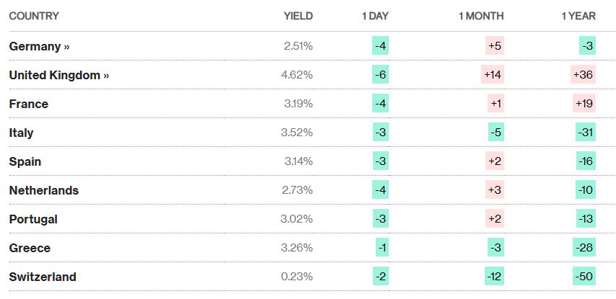Image resolution: width=616 pixels, height=299 pixels.
Task: Click Germany's 2.51% yield value
Action: click(299, 46)
